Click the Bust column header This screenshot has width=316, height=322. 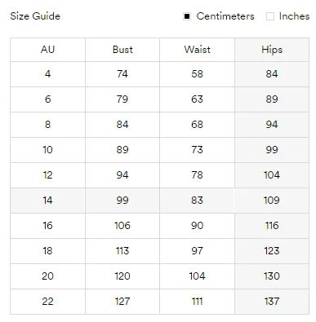(122, 50)
